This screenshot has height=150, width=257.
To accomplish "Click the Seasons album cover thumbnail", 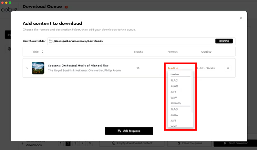I will pos(38,68).
